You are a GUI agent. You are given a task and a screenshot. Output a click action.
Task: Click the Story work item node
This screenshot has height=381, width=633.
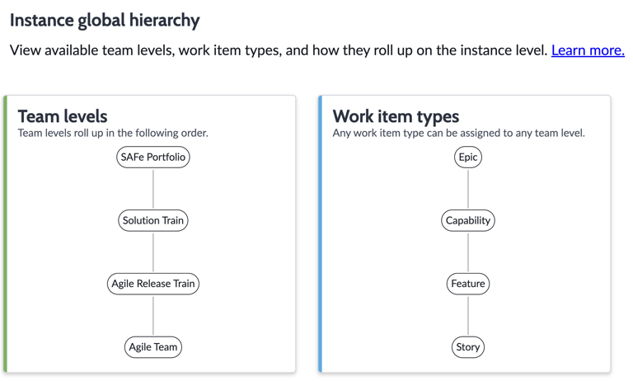[x=468, y=347]
